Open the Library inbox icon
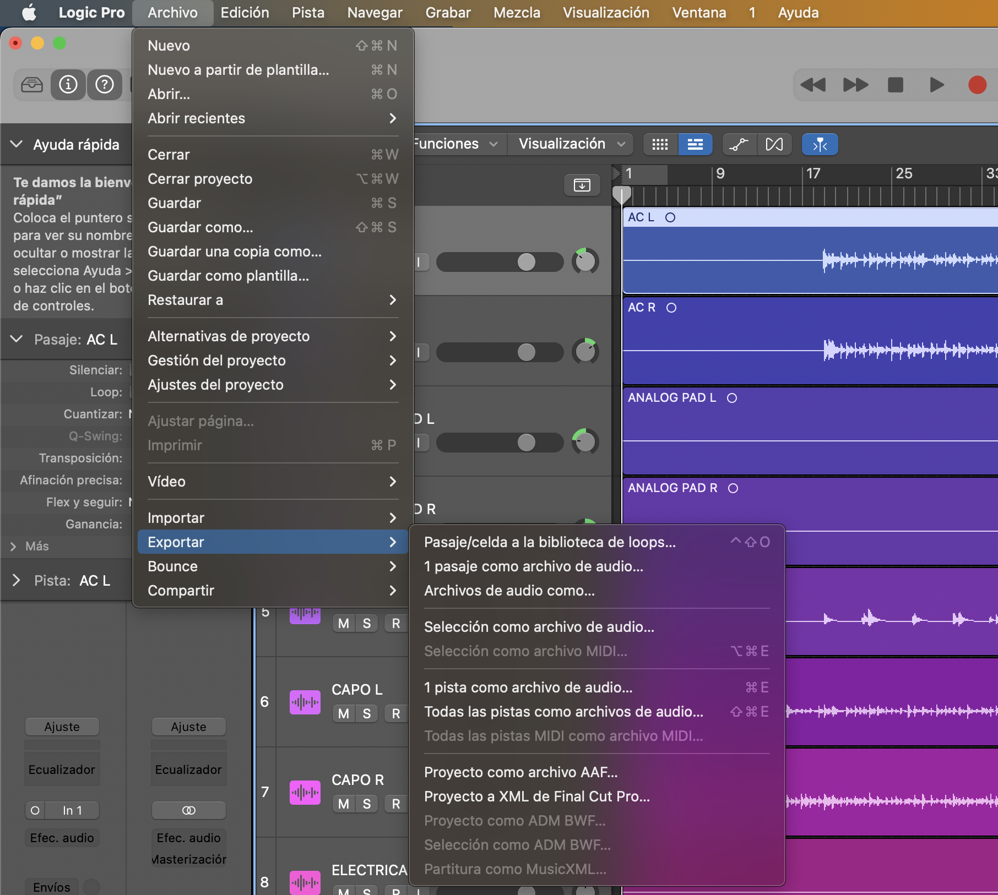The height and width of the screenshot is (895, 998). coord(32,85)
